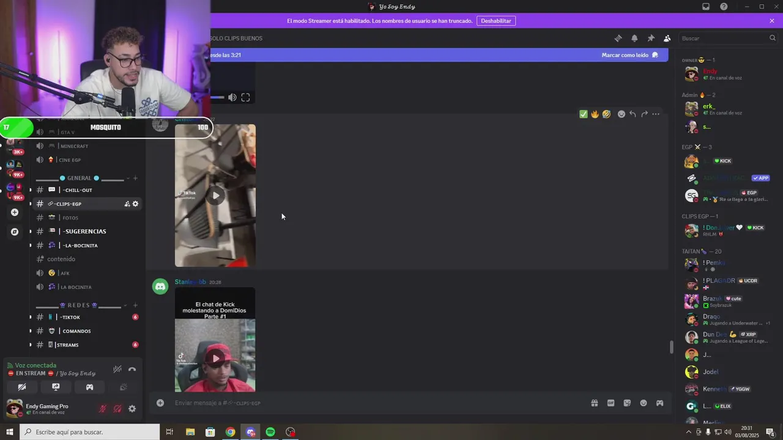The width and height of the screenshot is (783, 440).
Task: Toggle the camera in voice panel
Action: point(22,387)
